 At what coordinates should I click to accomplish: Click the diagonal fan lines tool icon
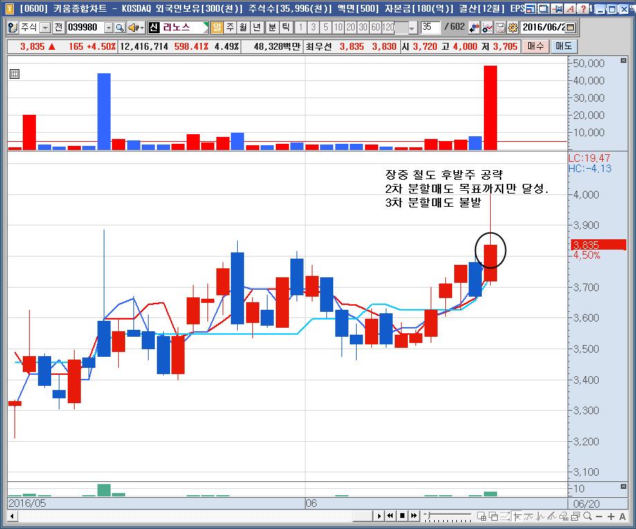pos(552,516)
